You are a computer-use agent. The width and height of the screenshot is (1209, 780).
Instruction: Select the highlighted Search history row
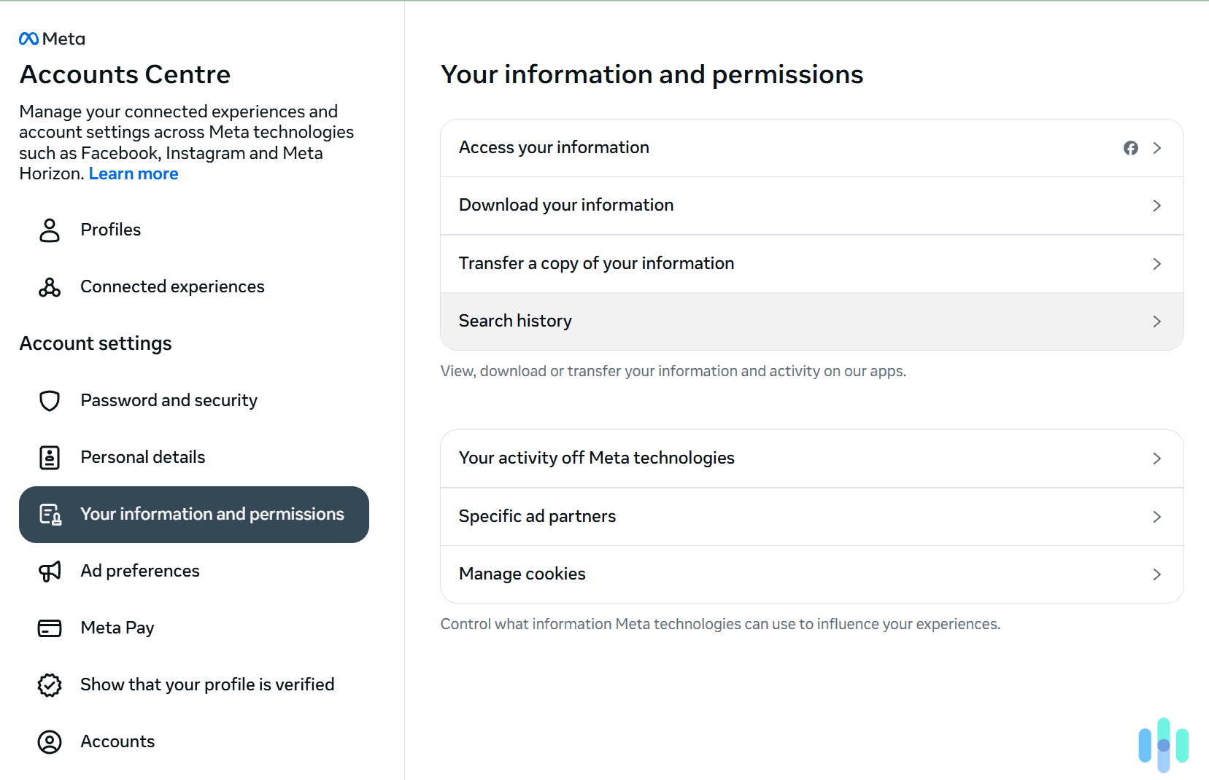coord(811,321)
